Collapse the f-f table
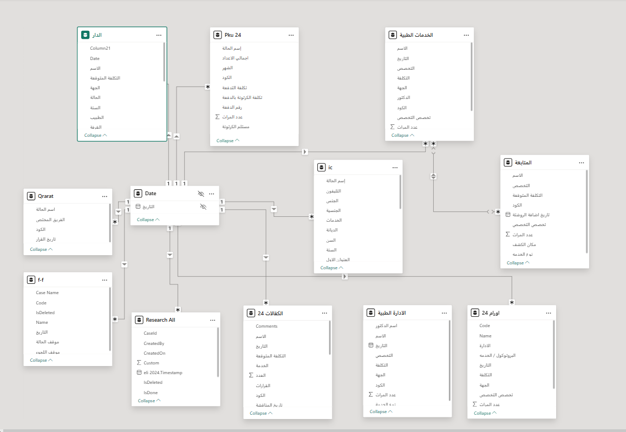 (41, 360)
